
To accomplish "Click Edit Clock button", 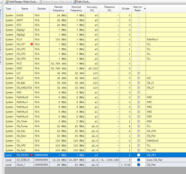I will point(82,2).
